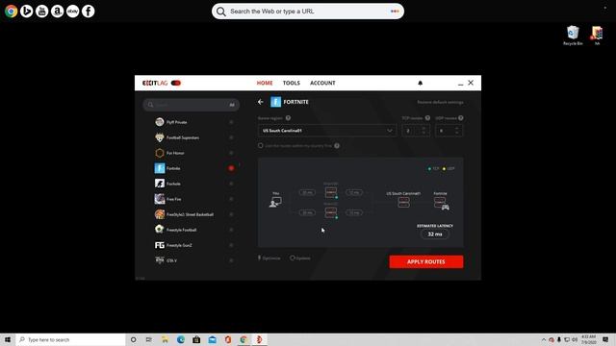
Task: Open YouTube shortcut in top bar
Action: (41, 11)
